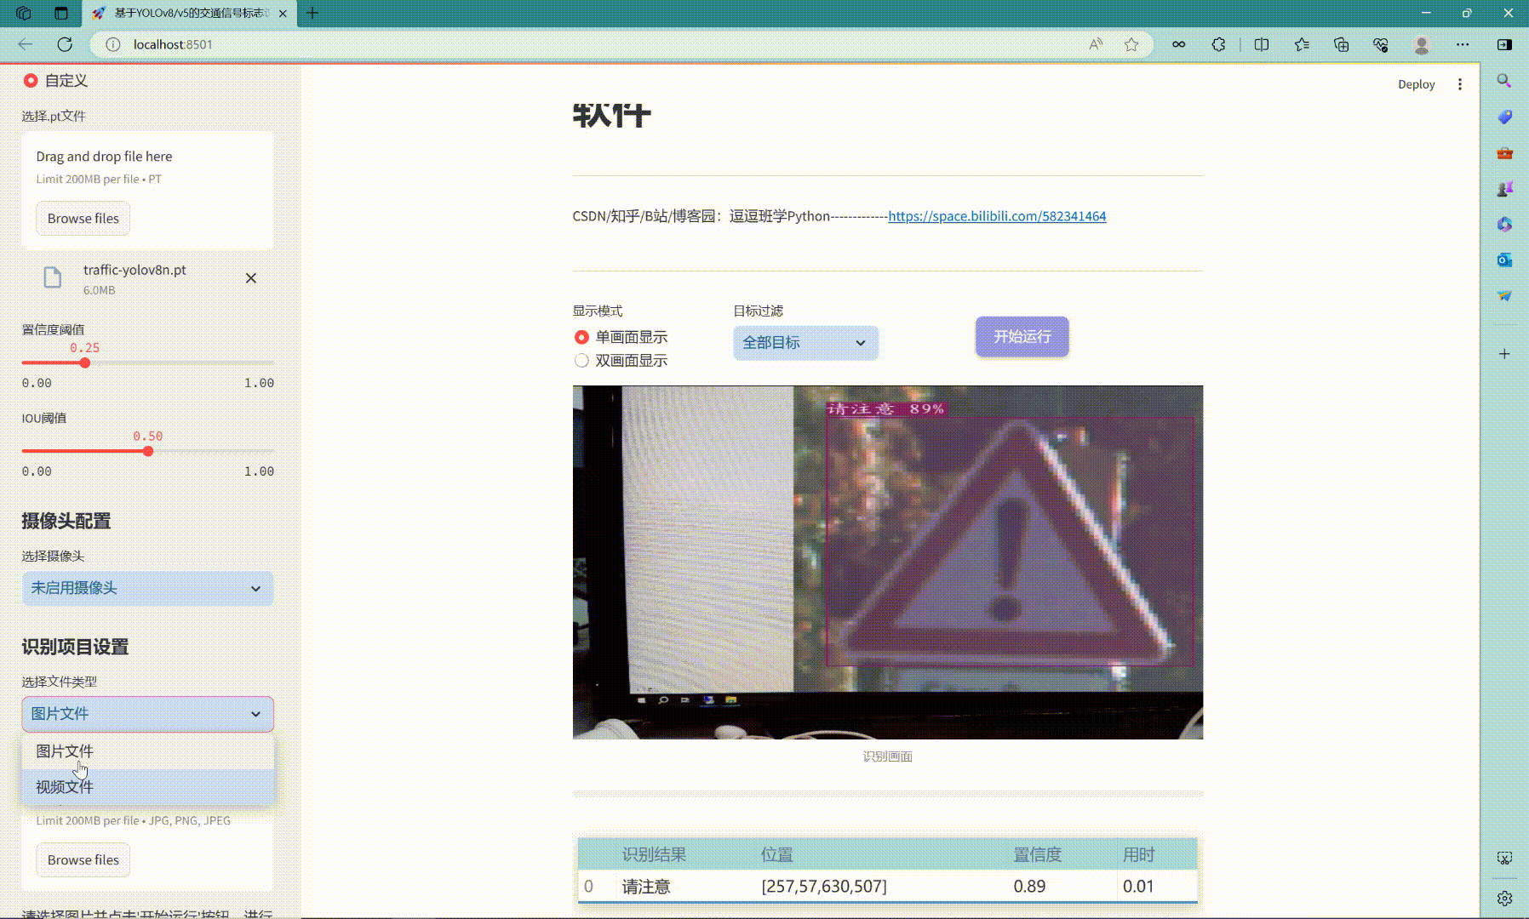Select the 双画面显示 display mode
The image size is (1529, 919).
(x=581, y=360)
